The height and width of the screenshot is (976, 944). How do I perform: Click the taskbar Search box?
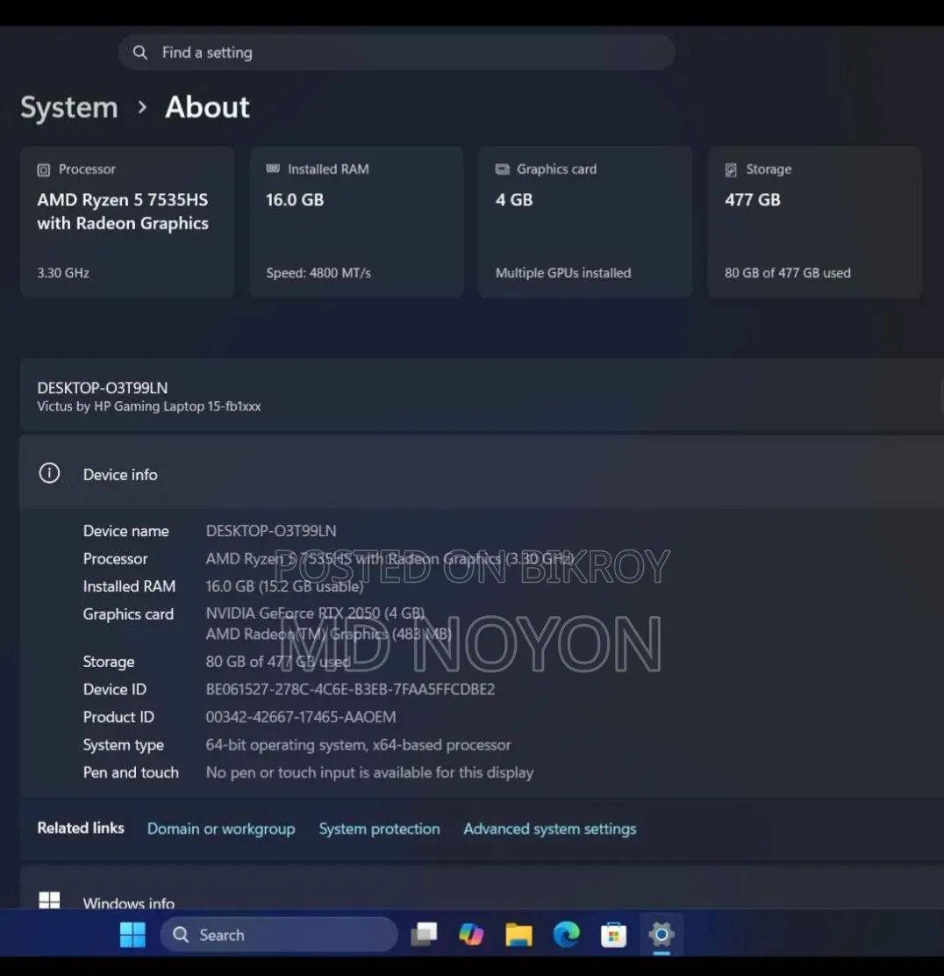point(279,934)
